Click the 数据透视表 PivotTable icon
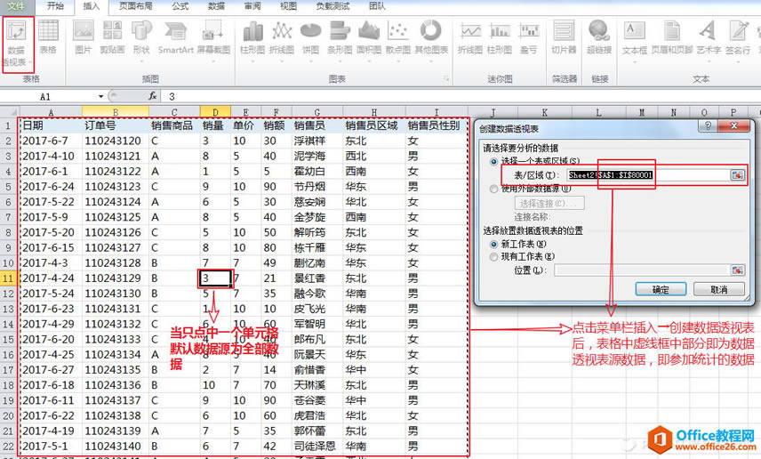 [18, 43]
